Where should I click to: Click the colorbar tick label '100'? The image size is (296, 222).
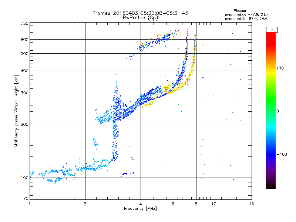click(x=280, y=68)
